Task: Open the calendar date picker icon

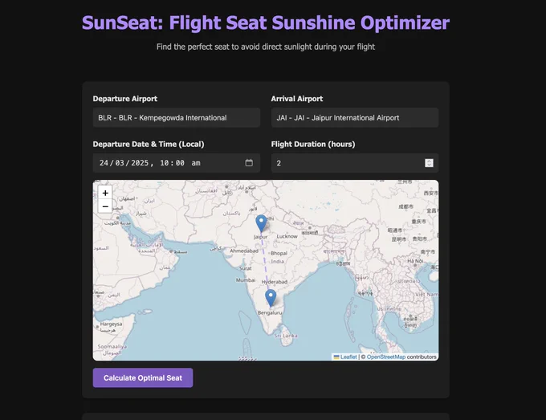Action: point(249,163)
